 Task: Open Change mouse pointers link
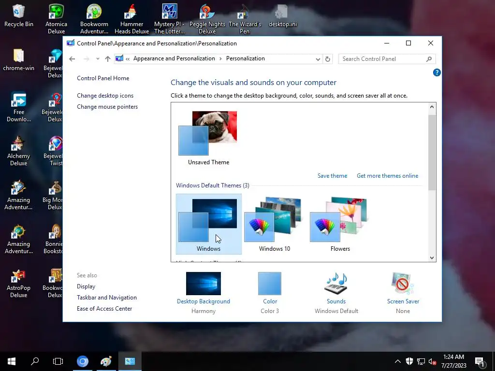click(x=107, y=107)
